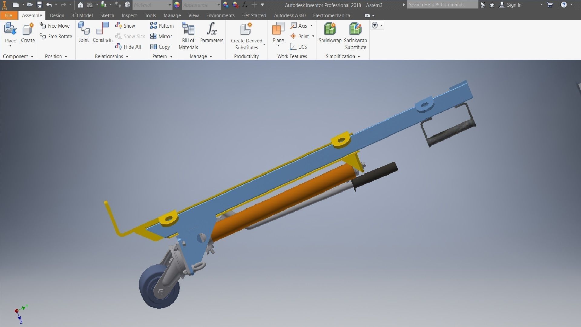Select the Mirror components tool
The width and height of the screenshot is (581, 327).
coord(161,36)
